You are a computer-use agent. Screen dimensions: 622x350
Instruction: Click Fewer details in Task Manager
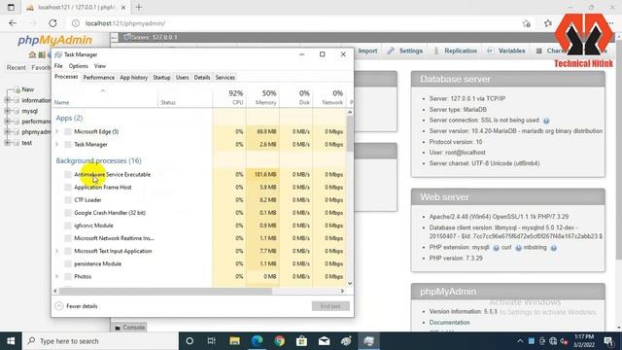coord(76,306)
